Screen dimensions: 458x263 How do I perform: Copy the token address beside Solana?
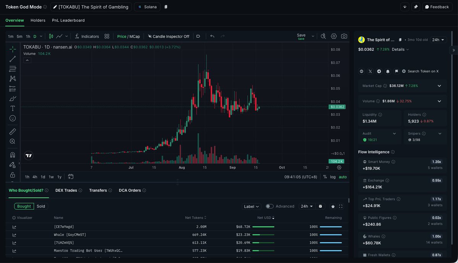[166, 7]
